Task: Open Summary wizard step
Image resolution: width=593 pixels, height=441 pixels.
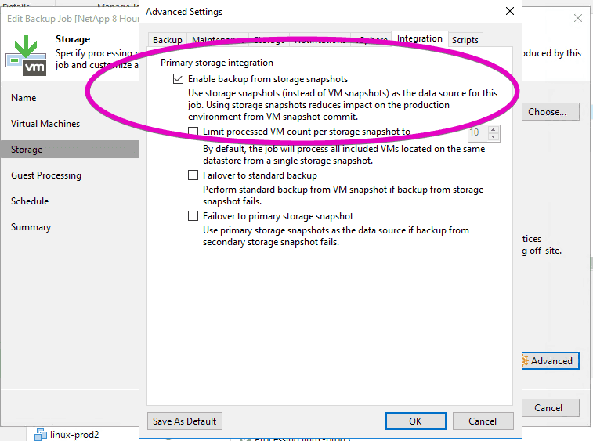Action: 31,227
